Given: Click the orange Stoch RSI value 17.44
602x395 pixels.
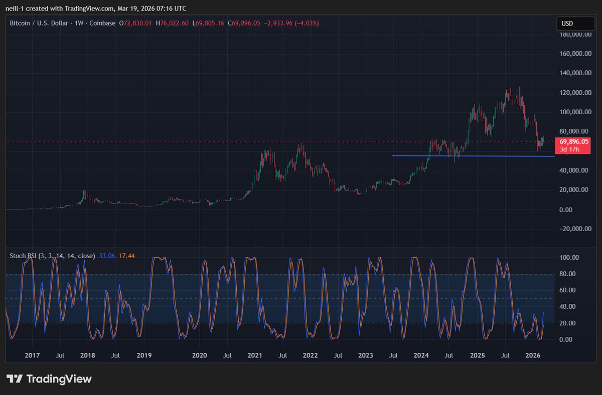Looking at the screenshot, I should click(126, 256).
